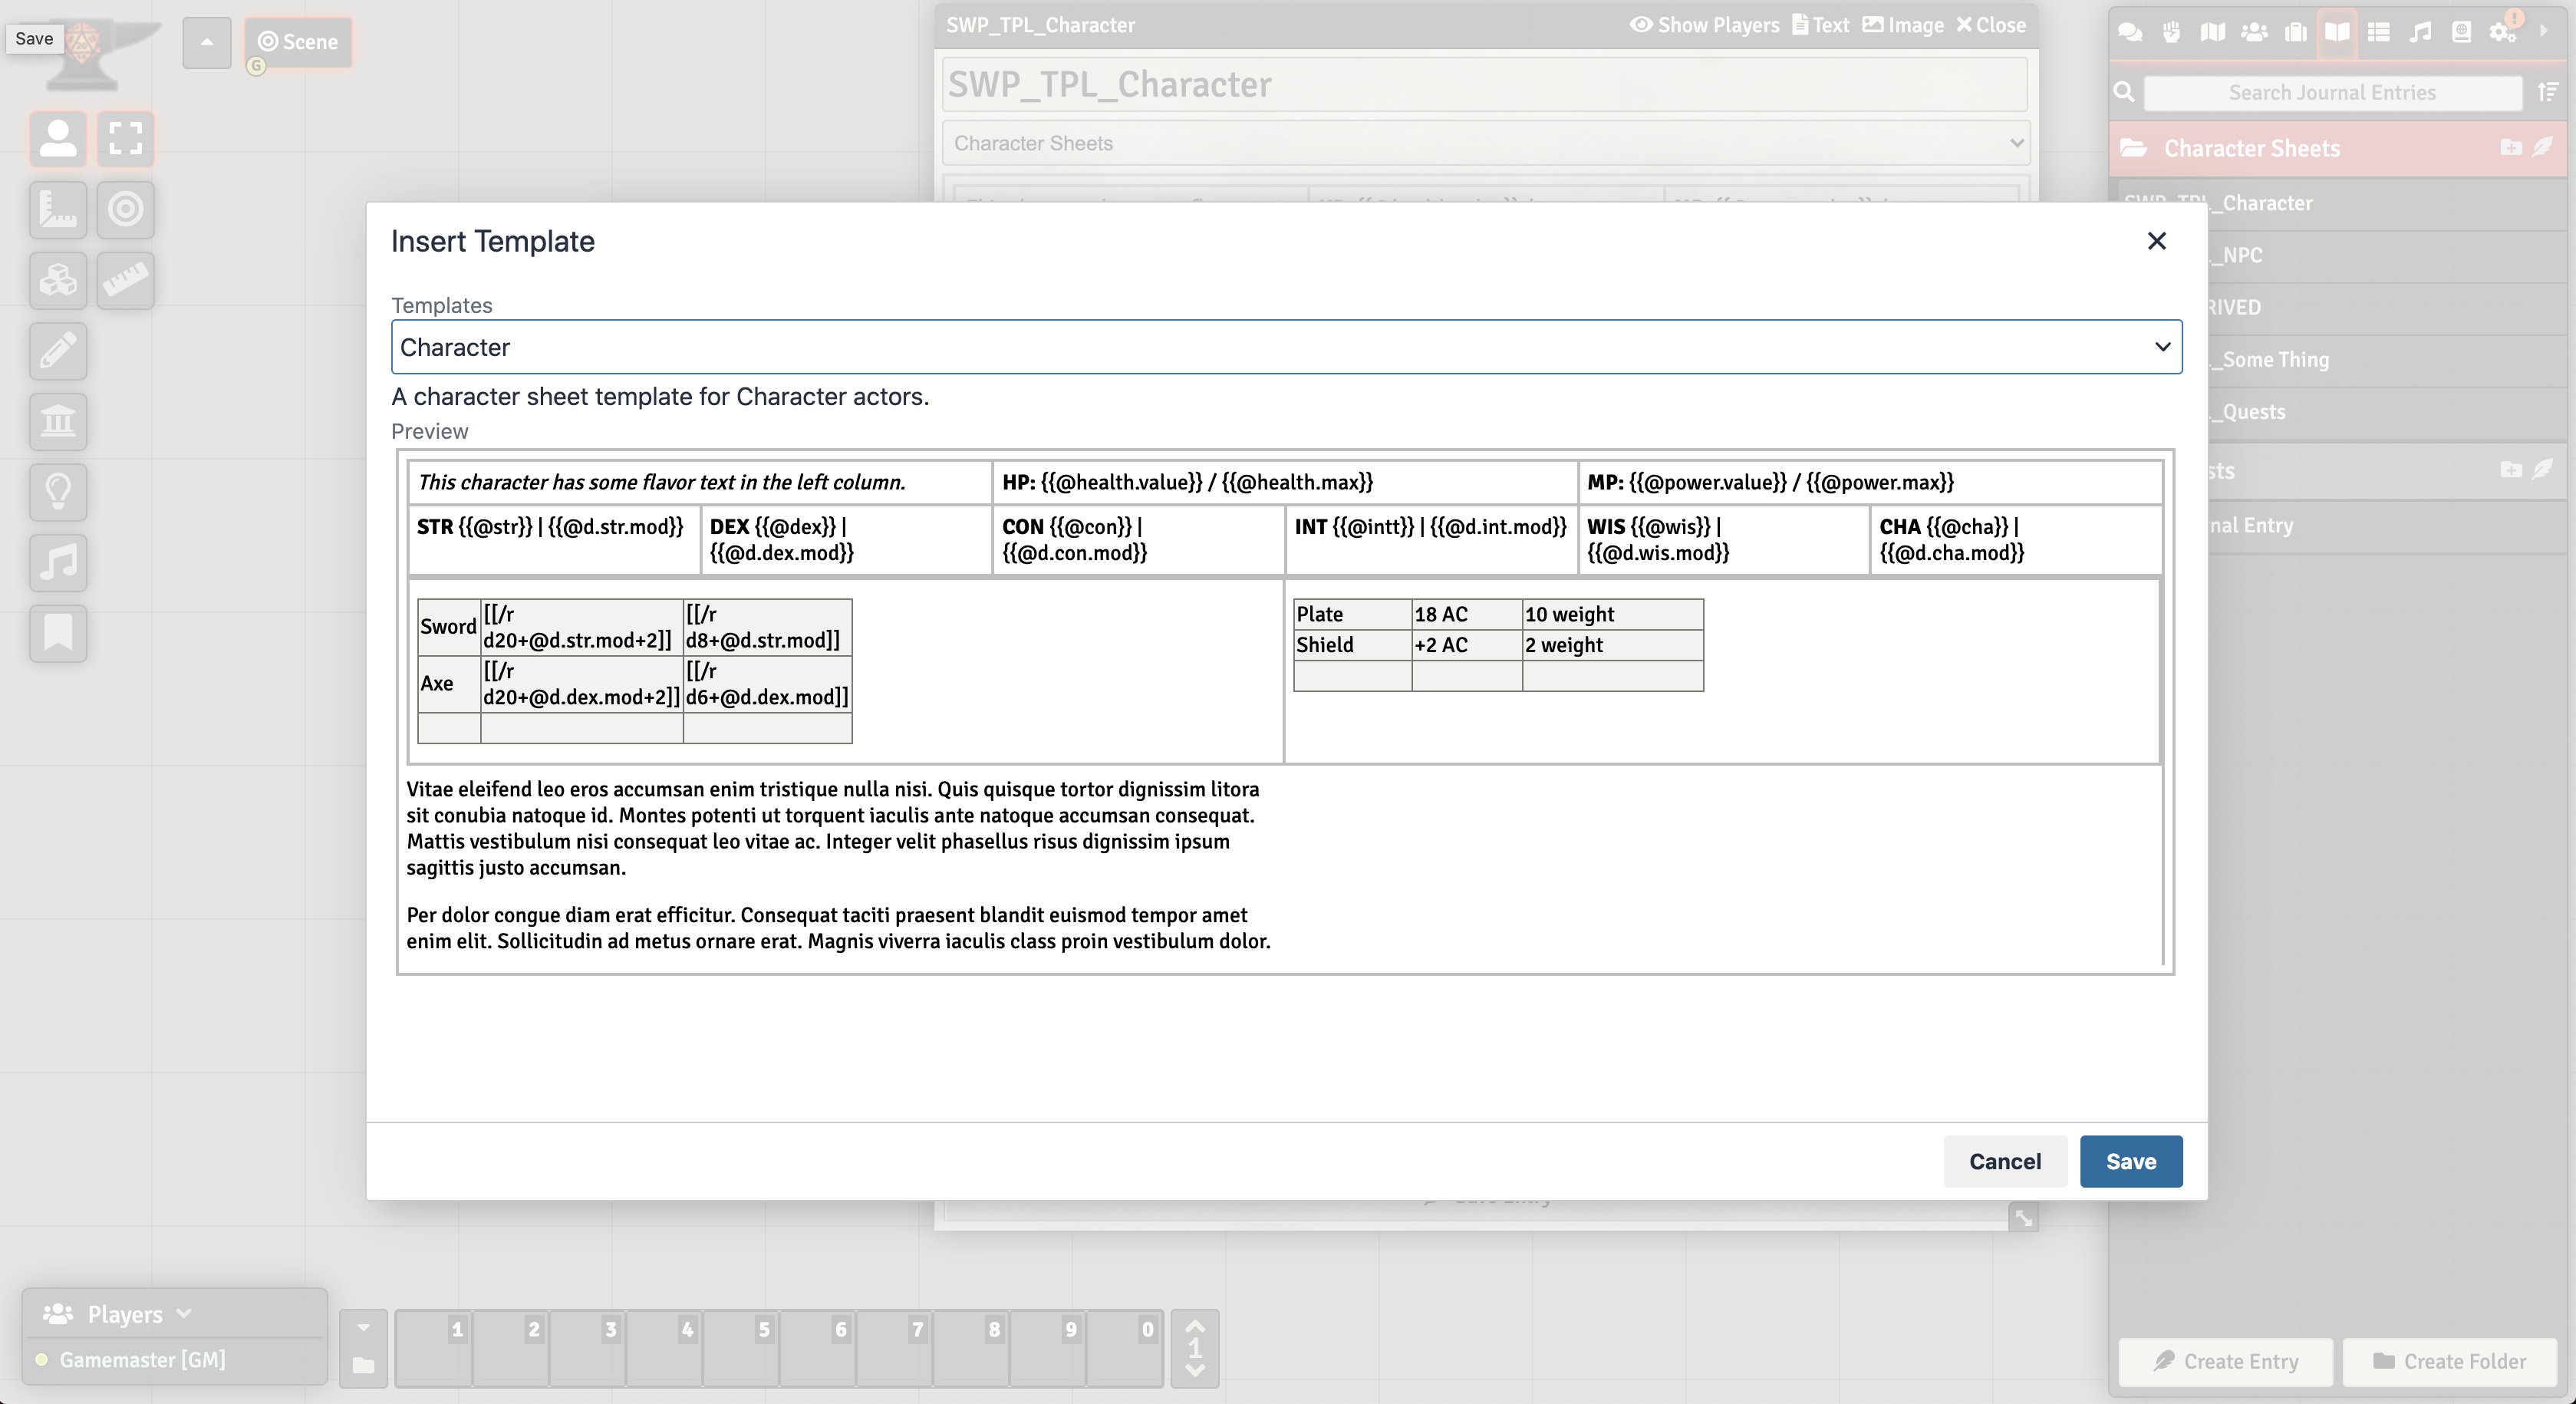Expand the Players list chevron

pos(183,1313)
